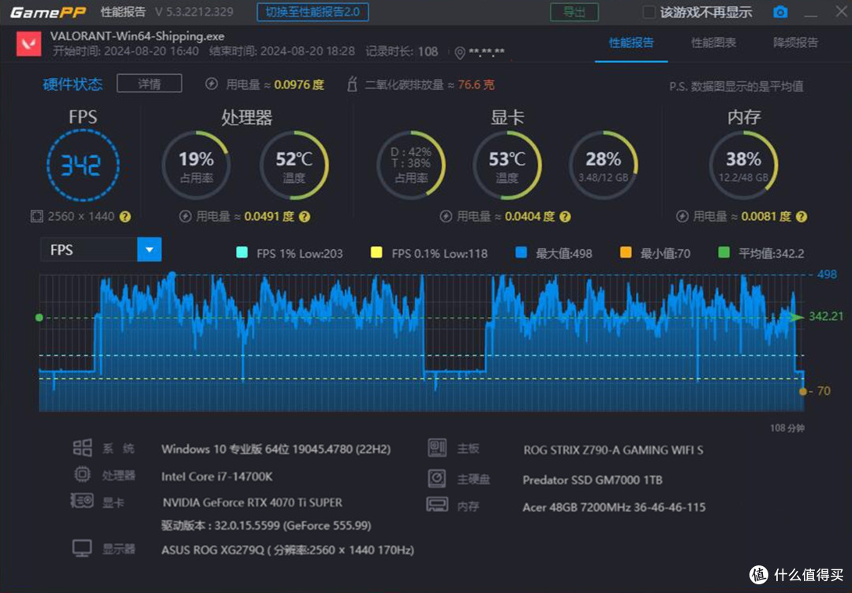Click VALORANT-Win64-Shipping.exe title text
The image size is (852, 593).
[137, 36]
